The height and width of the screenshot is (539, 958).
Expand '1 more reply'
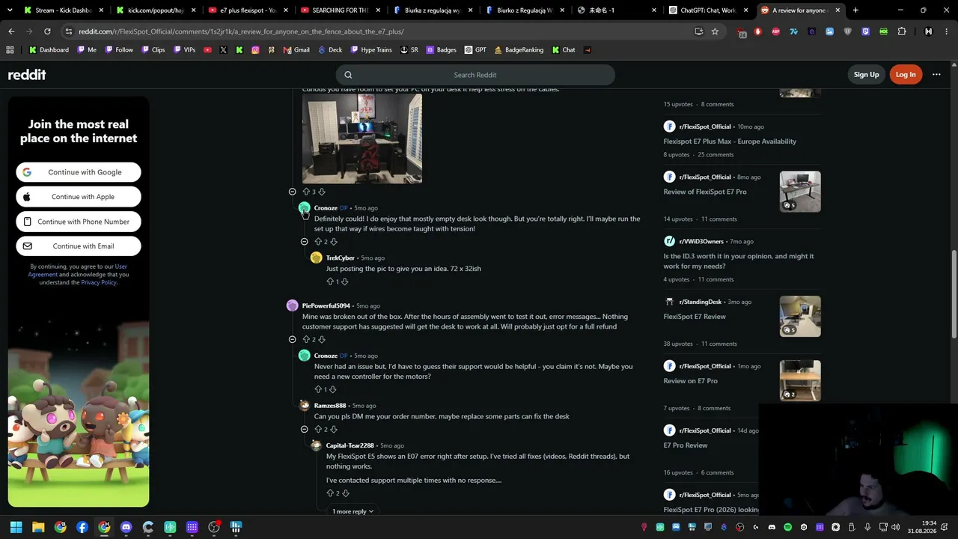coord(353,511)
